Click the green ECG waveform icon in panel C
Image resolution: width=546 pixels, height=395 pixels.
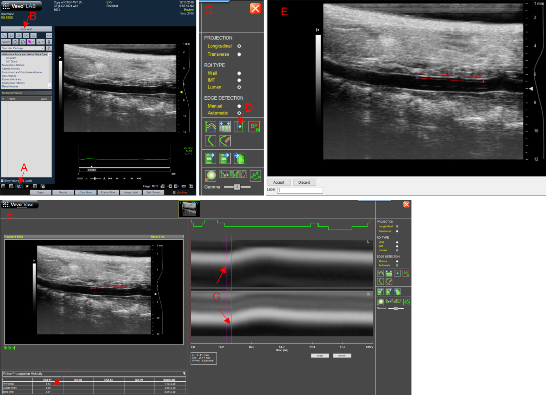[x=255, y=175]
